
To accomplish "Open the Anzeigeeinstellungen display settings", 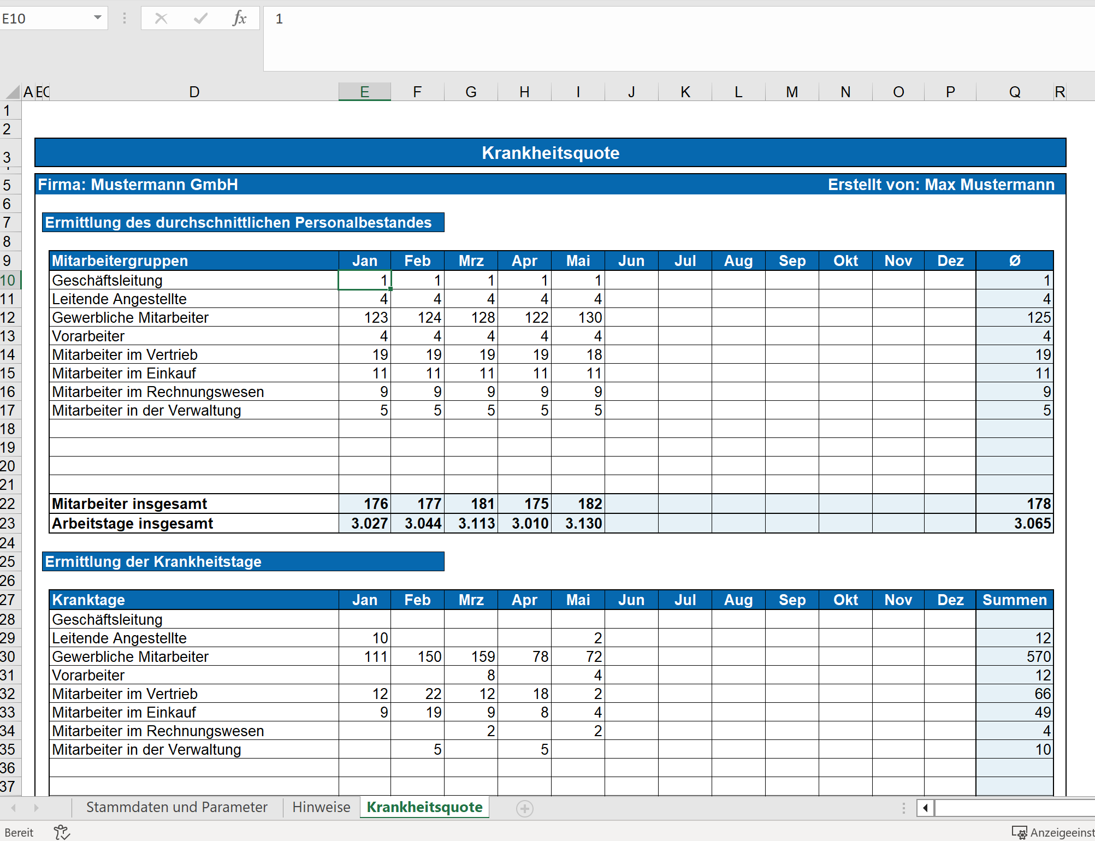I will (x=1053, y=832).
